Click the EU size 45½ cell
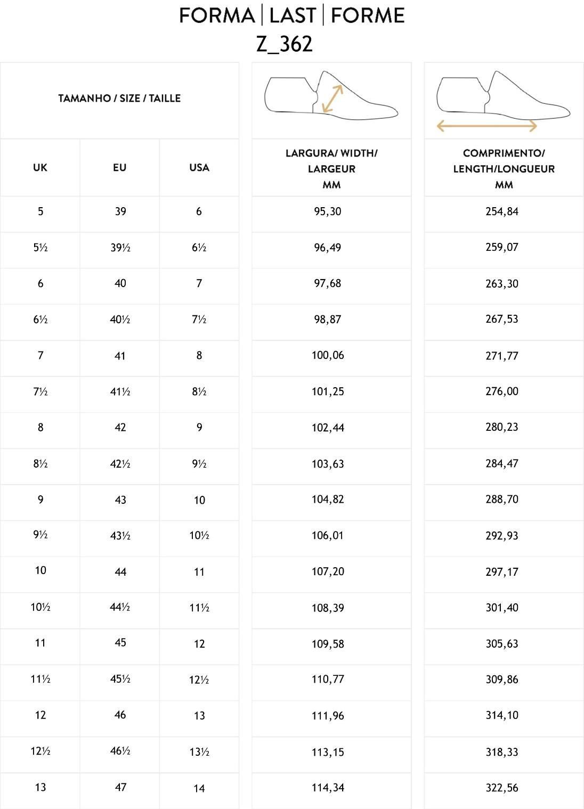The image size is (584, 809). [x=120, y=679]
